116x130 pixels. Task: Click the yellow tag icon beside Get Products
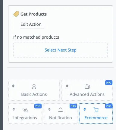16,14
